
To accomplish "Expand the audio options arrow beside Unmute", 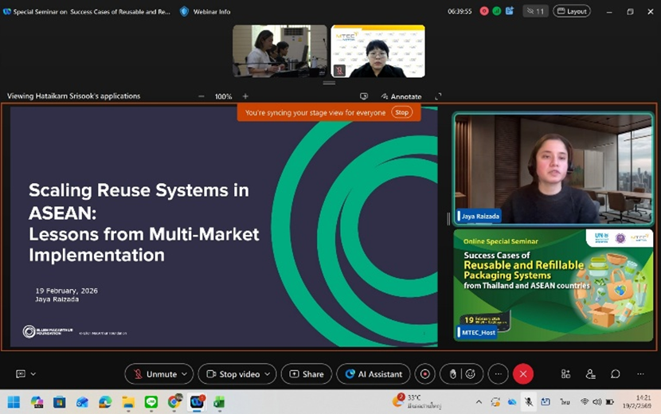I will (x=186, y=374).
